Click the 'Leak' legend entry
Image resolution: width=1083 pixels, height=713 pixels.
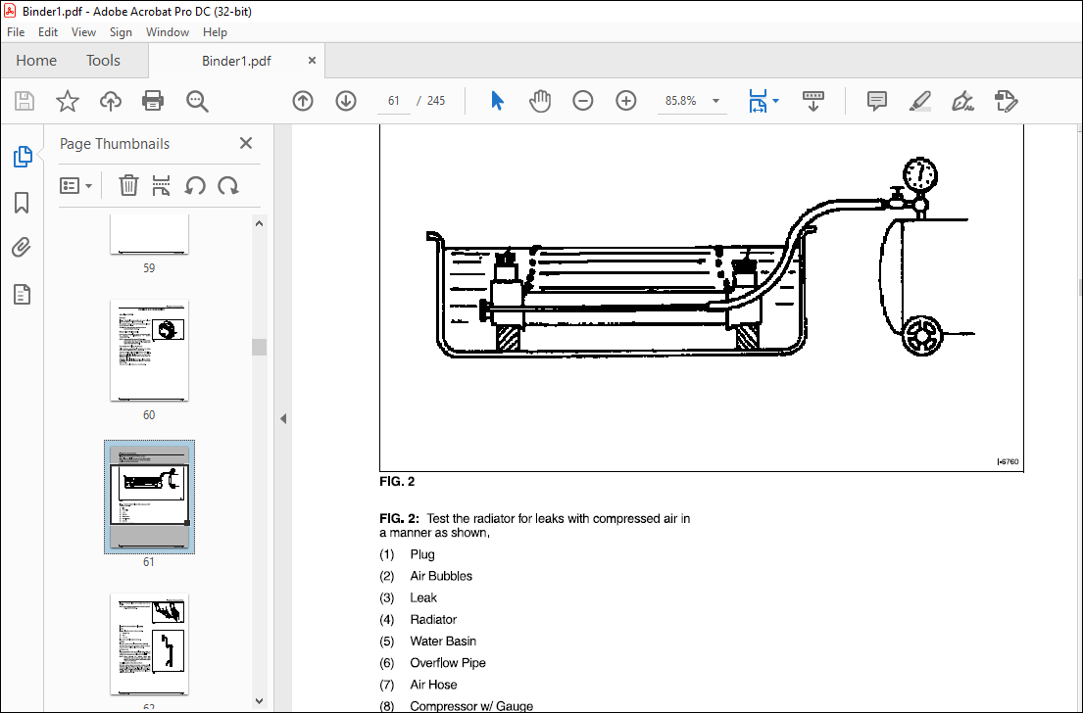pyautogui.click(x=423, y=597)
